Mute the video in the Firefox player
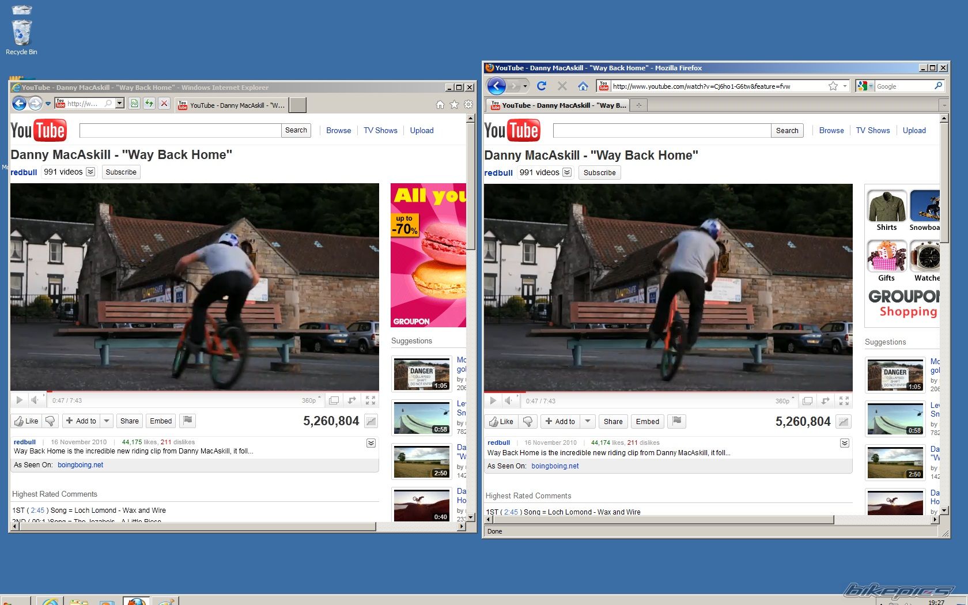968x605 pixels. [509, 401]
